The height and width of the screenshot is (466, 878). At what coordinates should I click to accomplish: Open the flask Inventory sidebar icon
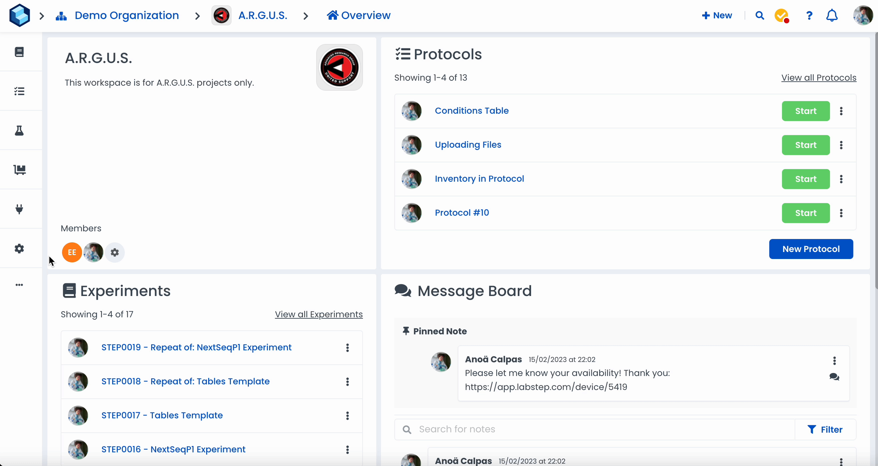coord(19,130)
